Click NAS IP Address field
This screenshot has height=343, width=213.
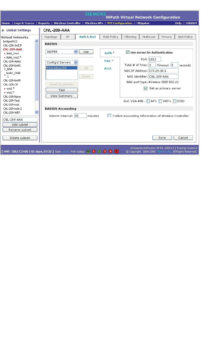[x=163, y=71]
